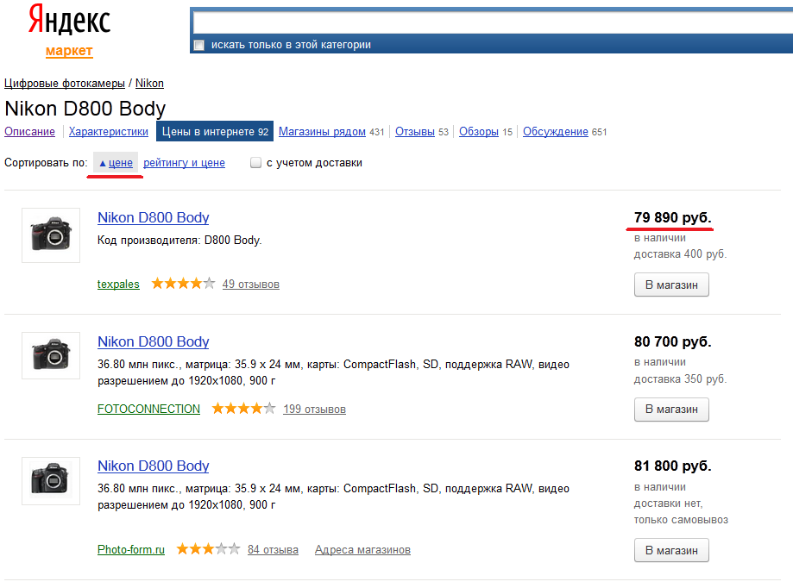Click the star rating for FOTOCONNECTION

click(243, 408)
